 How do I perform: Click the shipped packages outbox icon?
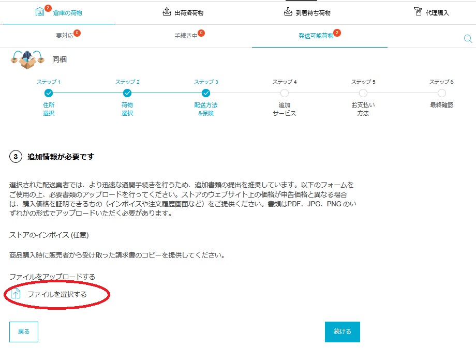[167, 12]
